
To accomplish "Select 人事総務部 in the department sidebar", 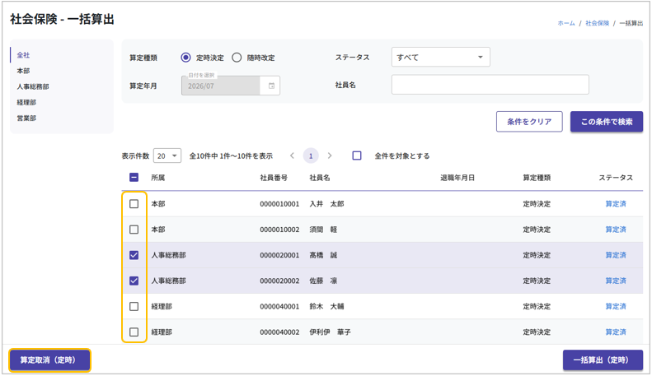I will [x=33, y=86].
